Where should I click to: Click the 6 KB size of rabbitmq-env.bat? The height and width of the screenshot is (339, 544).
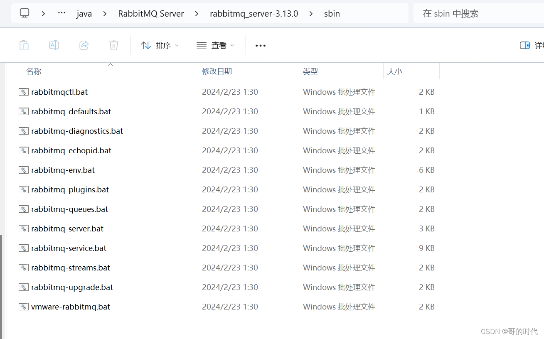pyautogui.click(x=427, y=170)
